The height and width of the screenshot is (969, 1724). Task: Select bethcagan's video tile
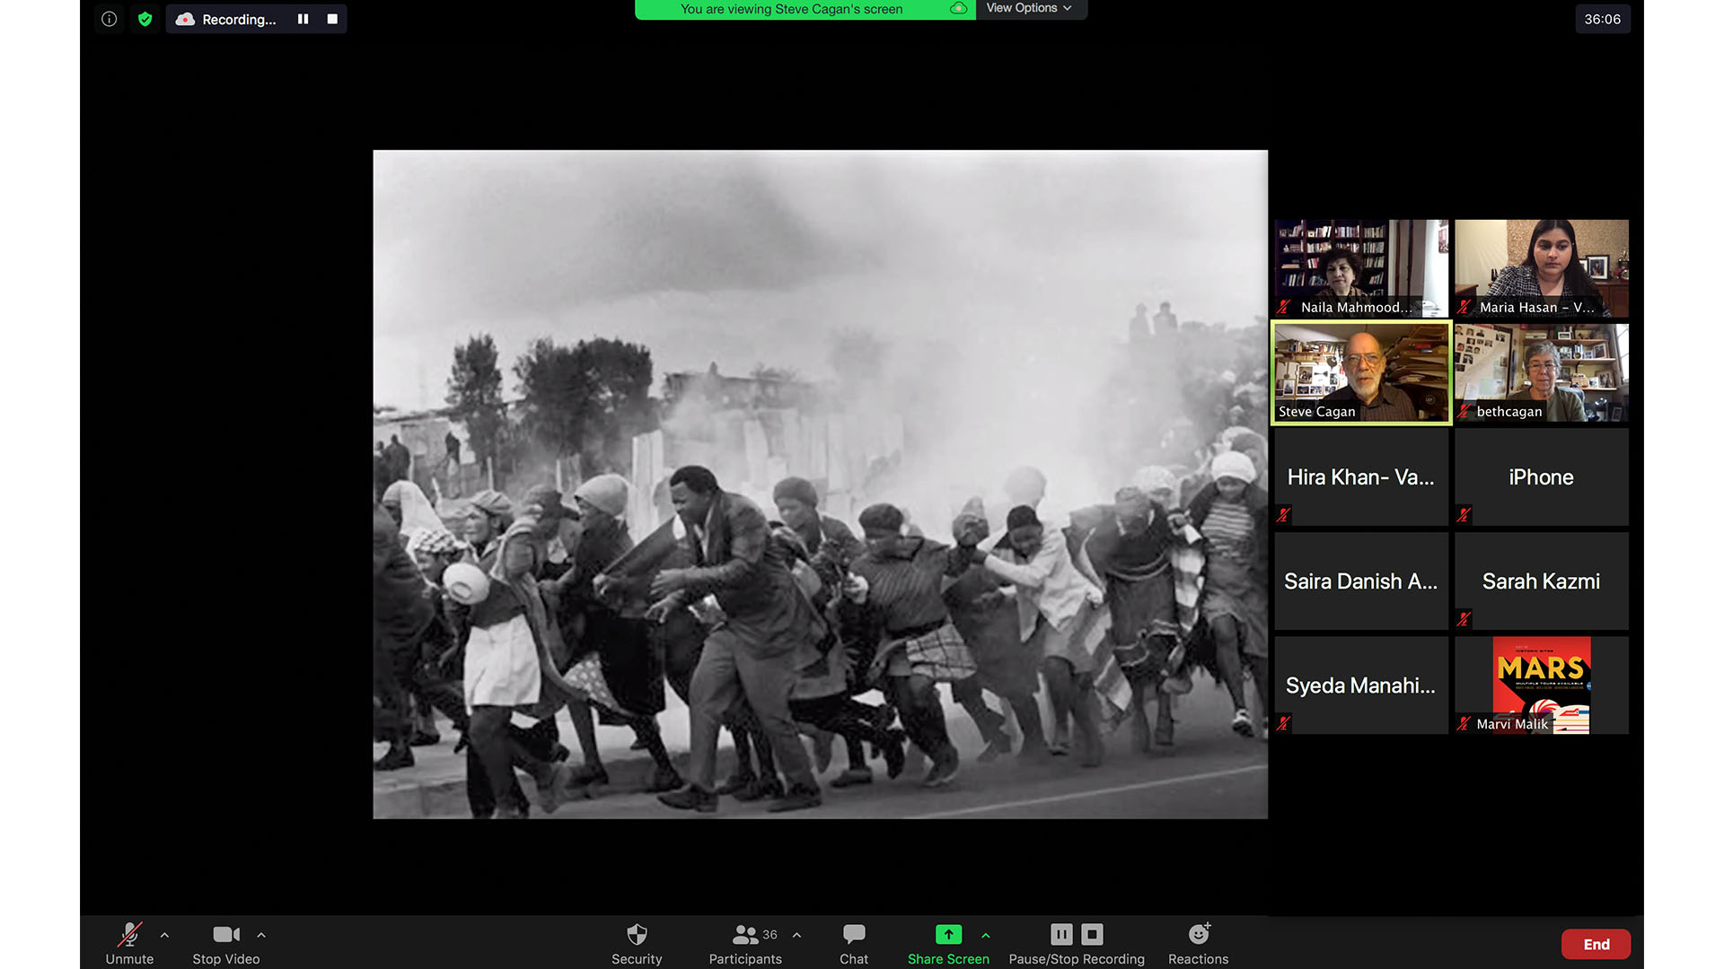[x=1542, y=372]
